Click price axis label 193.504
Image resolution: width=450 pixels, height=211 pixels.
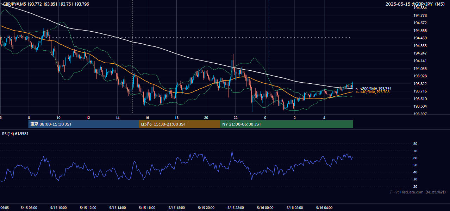coord(420,106)
